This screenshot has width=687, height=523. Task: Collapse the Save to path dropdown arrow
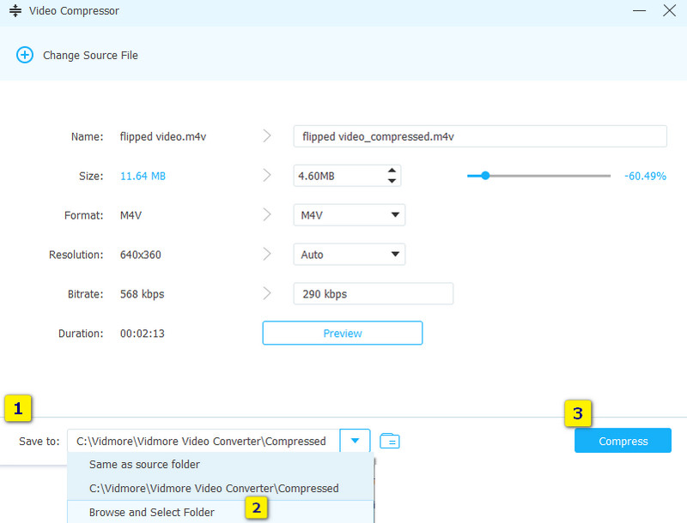click(x=355, y=442)
